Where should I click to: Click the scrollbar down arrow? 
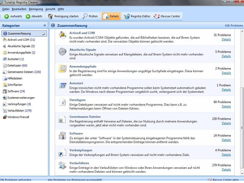coord(242,174)
